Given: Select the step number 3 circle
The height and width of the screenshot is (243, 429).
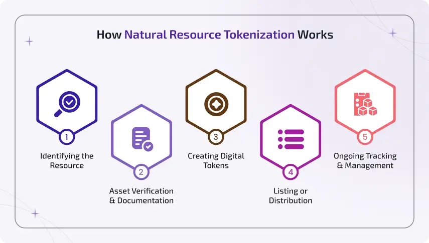Looking at the screenshot, I should point(216,137).
